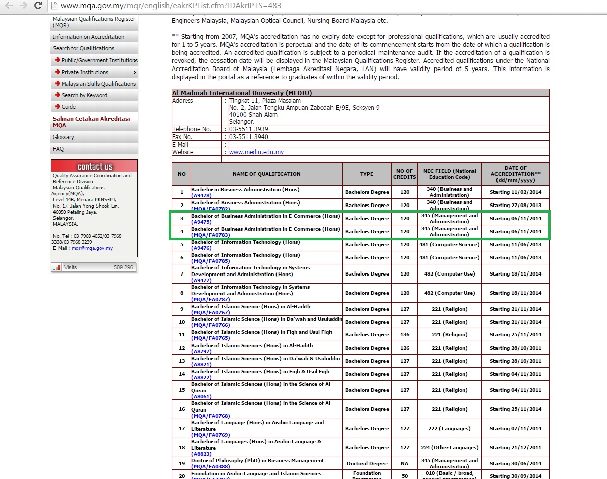
Task: Reload the page with refresh icon
Action: tap(38, 6)
